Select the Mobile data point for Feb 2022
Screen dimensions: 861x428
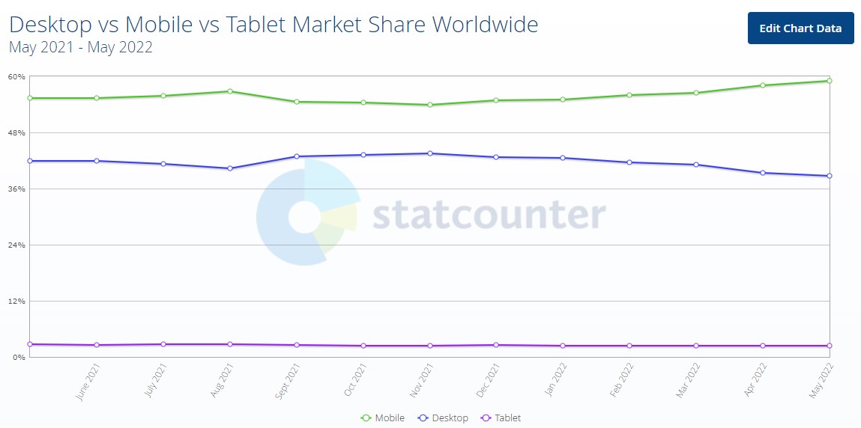(x=629, y=95)
